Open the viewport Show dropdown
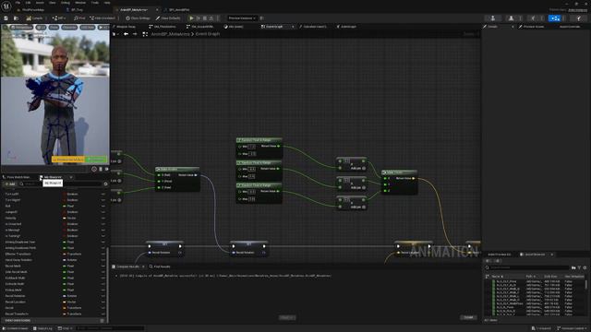The image size is (591, 332). (54, 28)
